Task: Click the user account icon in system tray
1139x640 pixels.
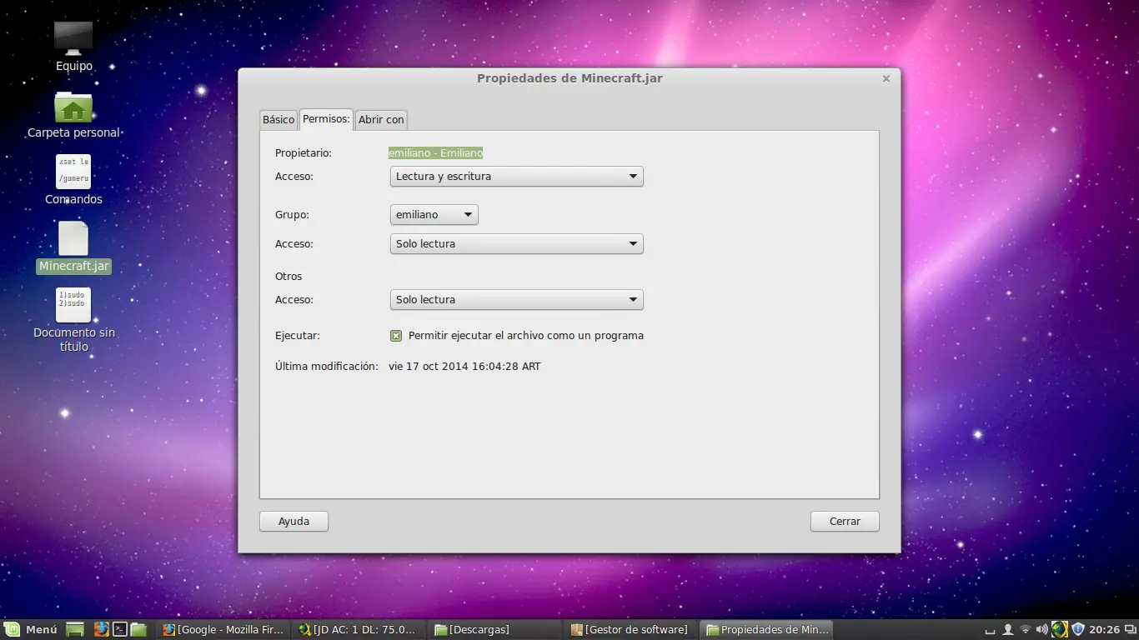Action: click(x=1008, y=630)
